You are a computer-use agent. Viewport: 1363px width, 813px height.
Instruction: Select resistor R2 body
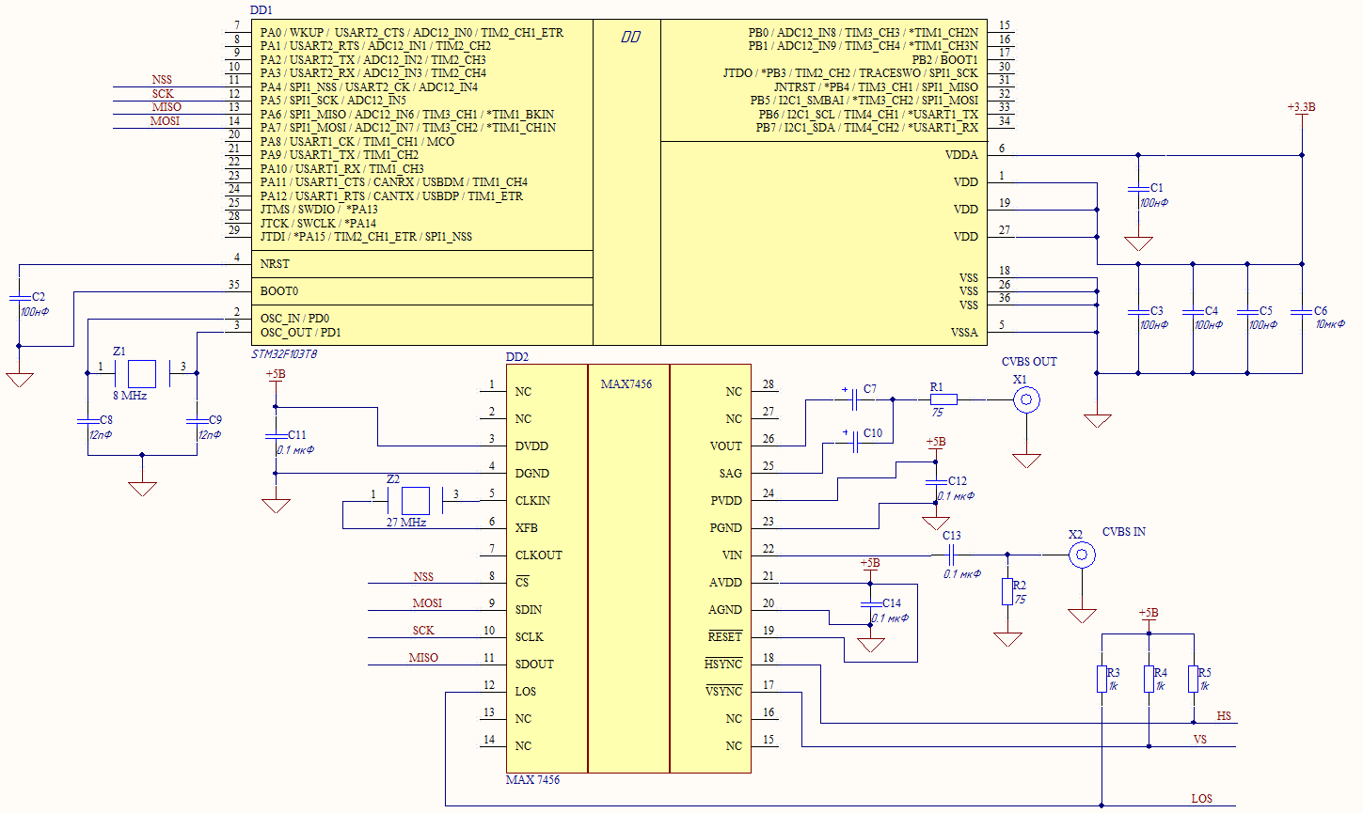coord(1007,591)
